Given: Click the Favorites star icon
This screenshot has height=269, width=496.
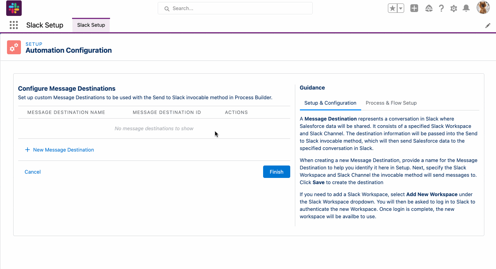Looking at the screenshot, I should (x=393, y=8).
